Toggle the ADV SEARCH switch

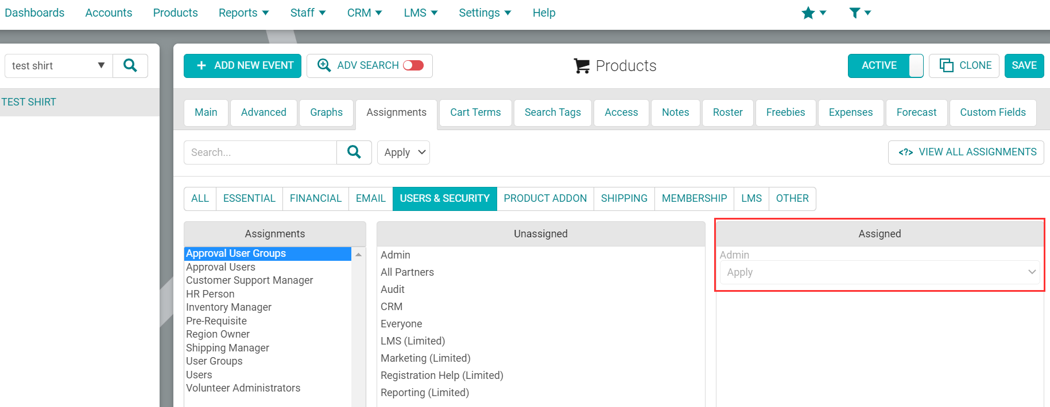pyautogui.click(x=413, y=65)
